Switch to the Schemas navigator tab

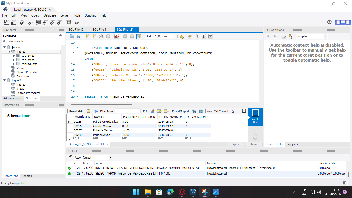click(31, 98)
